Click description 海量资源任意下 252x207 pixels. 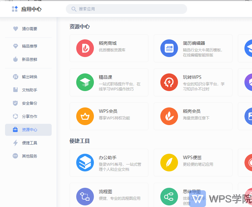(196, 118)
